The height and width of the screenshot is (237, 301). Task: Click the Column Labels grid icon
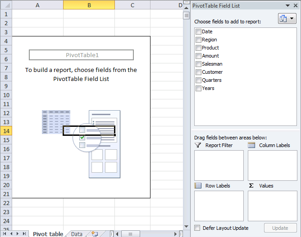click(x=251, y=145)
